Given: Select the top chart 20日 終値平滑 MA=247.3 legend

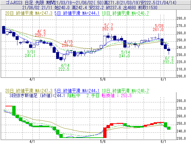Looking at the screenshot, I should pyautogui.click(x=29, y=13).
